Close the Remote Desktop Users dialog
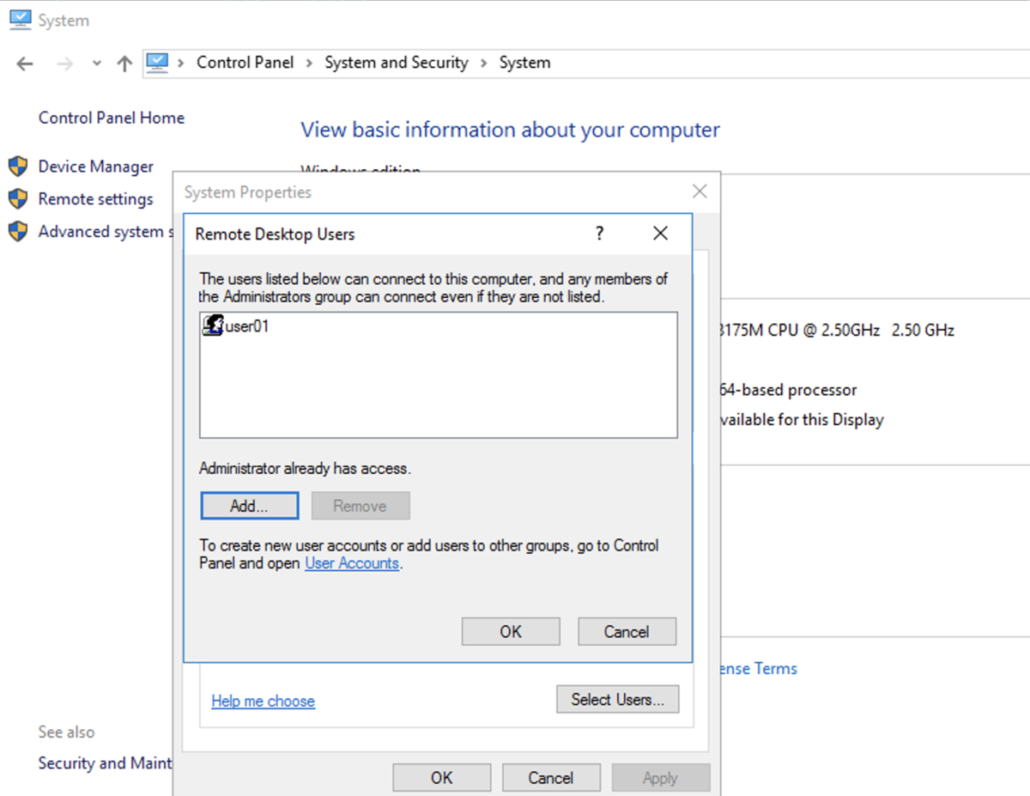The image size is (1030, 796). click(x=660, y=234)
